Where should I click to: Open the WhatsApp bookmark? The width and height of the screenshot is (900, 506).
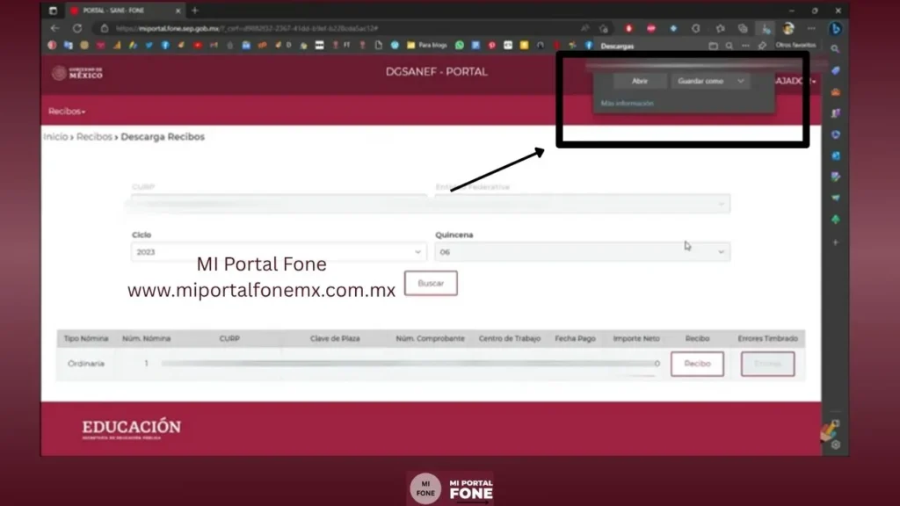[459, 46]
